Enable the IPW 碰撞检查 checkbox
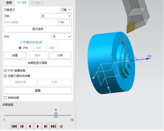 (x=6, y=71)
